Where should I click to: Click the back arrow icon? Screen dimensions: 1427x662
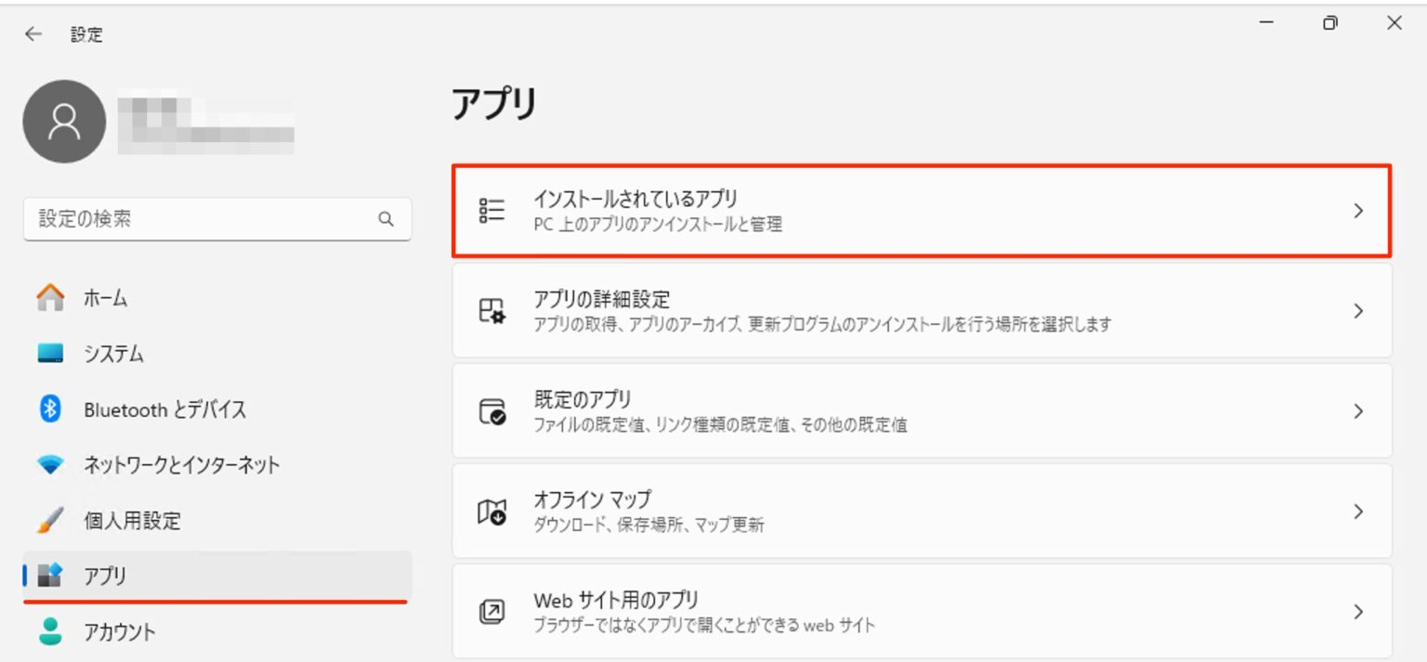[33, 34]
